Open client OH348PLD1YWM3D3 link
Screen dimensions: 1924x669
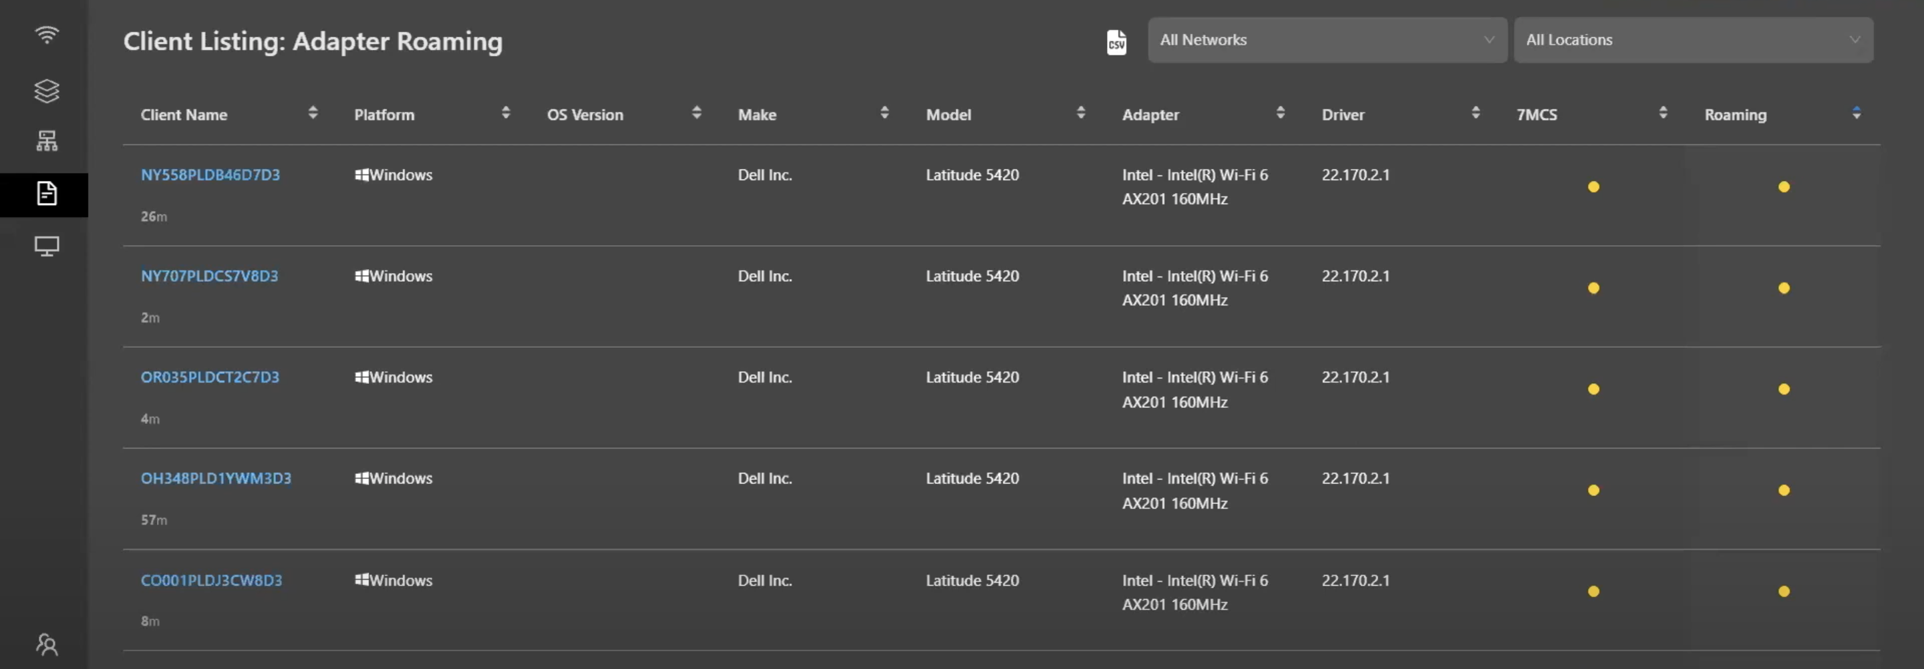[216, 479]
